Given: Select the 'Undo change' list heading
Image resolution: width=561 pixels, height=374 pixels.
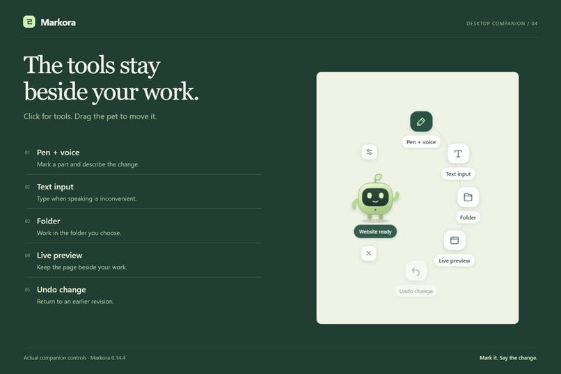Looking at the screenshot, I should coord(61,290).
